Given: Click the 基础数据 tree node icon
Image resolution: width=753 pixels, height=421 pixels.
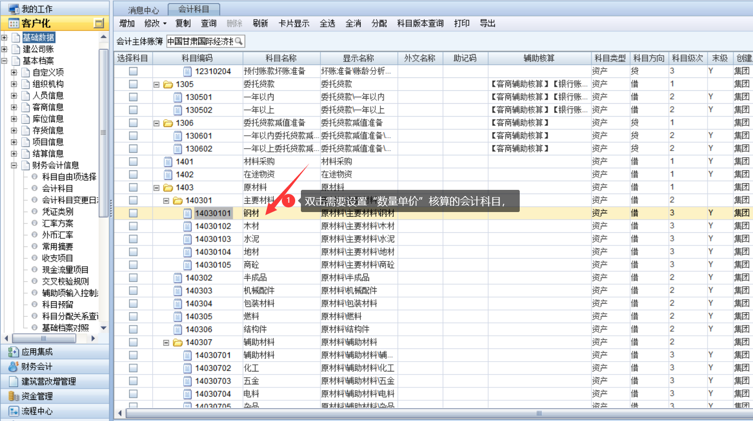Looking at the screenshot, I should tap(16, 38).
